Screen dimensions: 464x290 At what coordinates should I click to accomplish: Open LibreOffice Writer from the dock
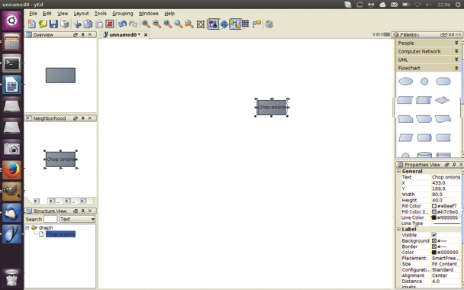12,85
